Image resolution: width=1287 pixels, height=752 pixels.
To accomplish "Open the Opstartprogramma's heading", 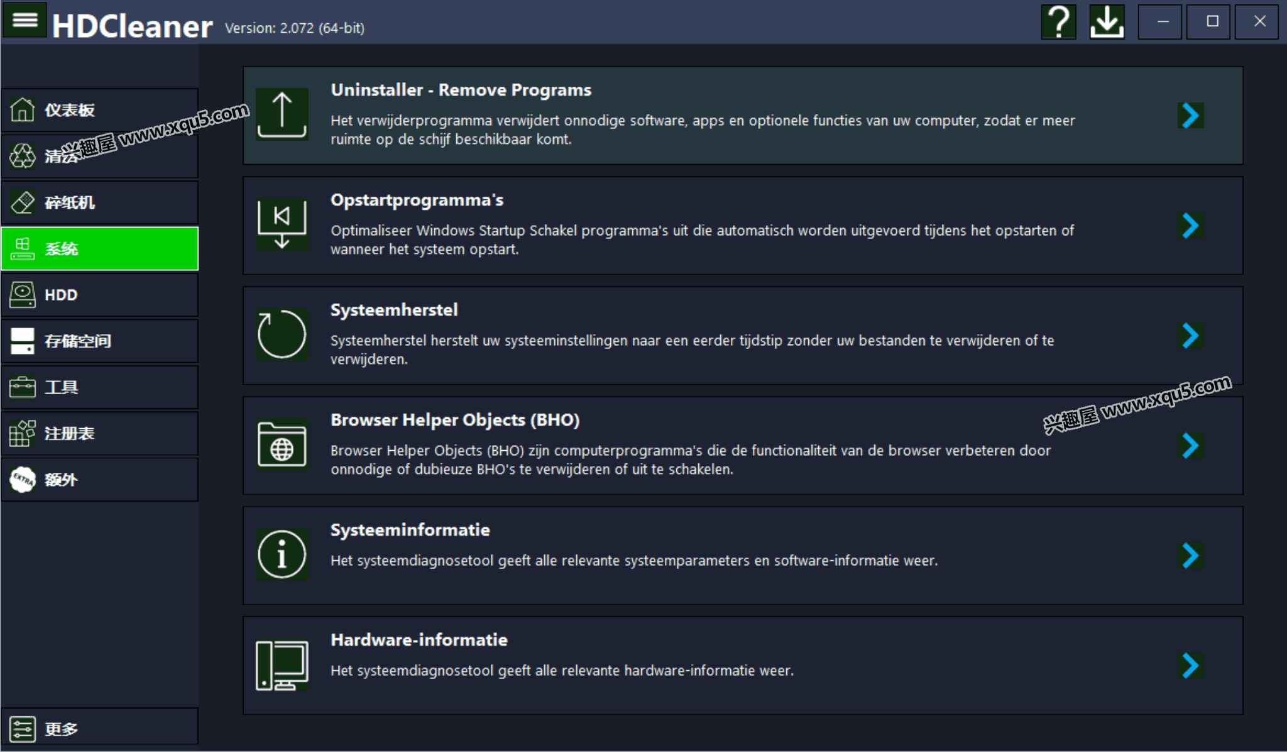I will (417, 200).
